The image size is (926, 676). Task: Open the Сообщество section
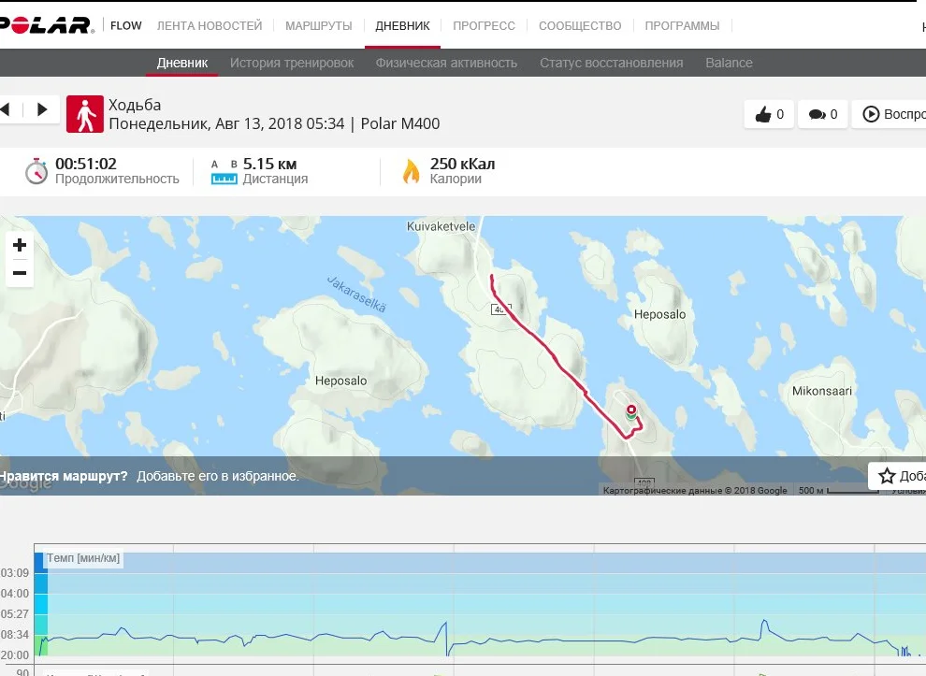(x=580, y=25)
